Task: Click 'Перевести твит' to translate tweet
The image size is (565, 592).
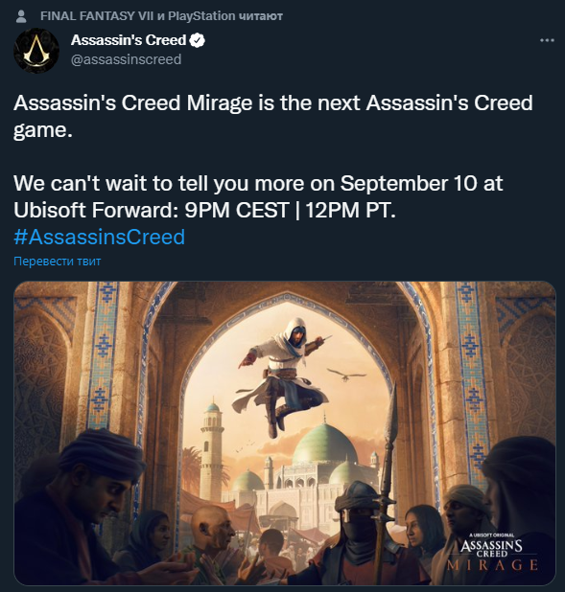Action: (x=58, y=262)
